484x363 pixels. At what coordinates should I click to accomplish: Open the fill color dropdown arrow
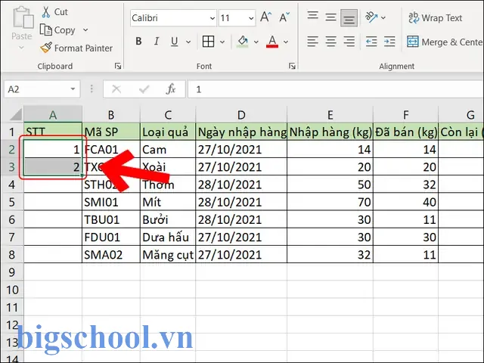(256, 42)
